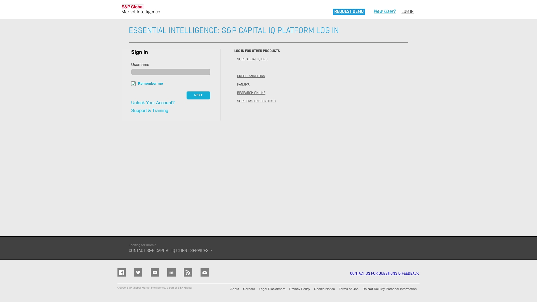Open the Privacy Policy page

pyautogui.click(x=299, y=289)
